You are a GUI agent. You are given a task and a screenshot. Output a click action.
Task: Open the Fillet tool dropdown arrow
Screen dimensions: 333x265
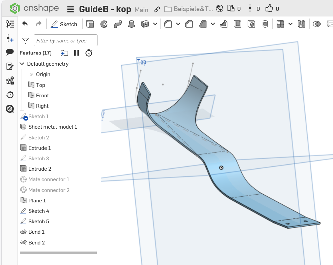[x=178, y=24]
